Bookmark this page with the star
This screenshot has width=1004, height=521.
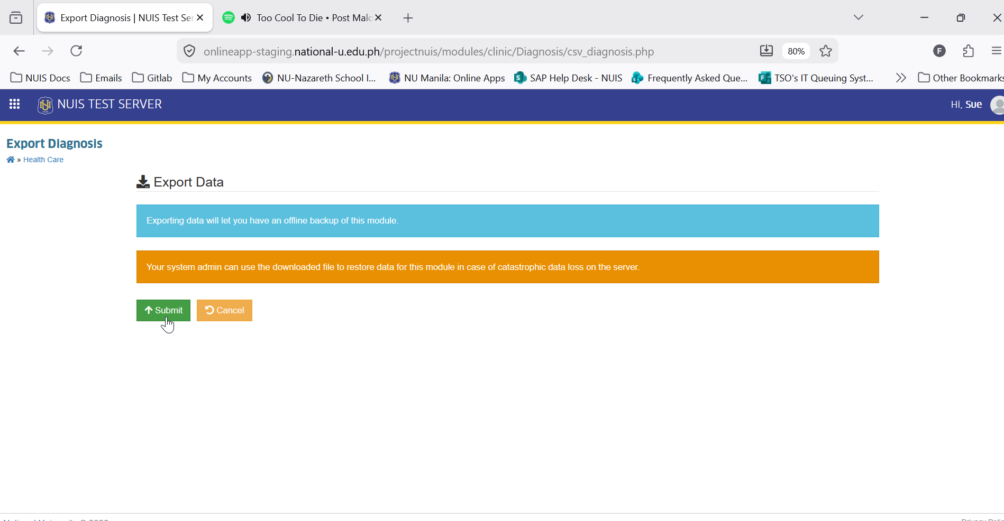826,51
